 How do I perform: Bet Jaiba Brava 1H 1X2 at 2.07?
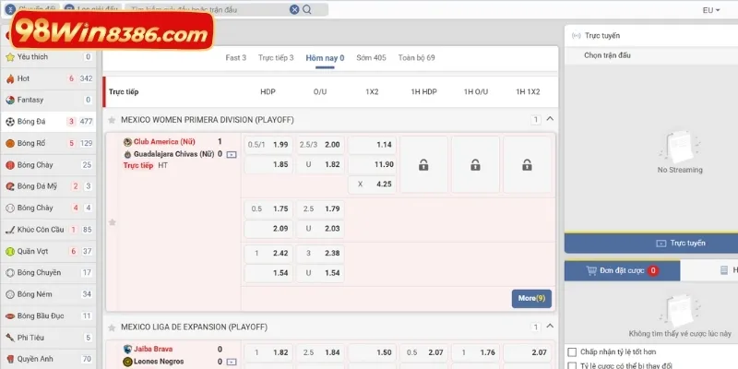(x=527, y=352)
